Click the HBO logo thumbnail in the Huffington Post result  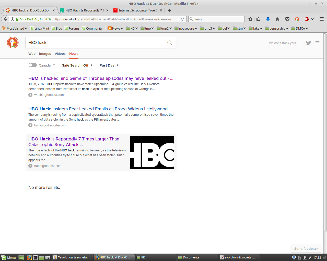point(152,152)
